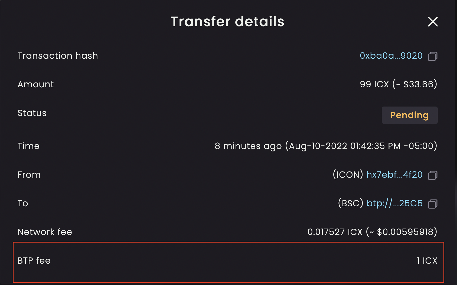Click the (BSC) network label

351,203
